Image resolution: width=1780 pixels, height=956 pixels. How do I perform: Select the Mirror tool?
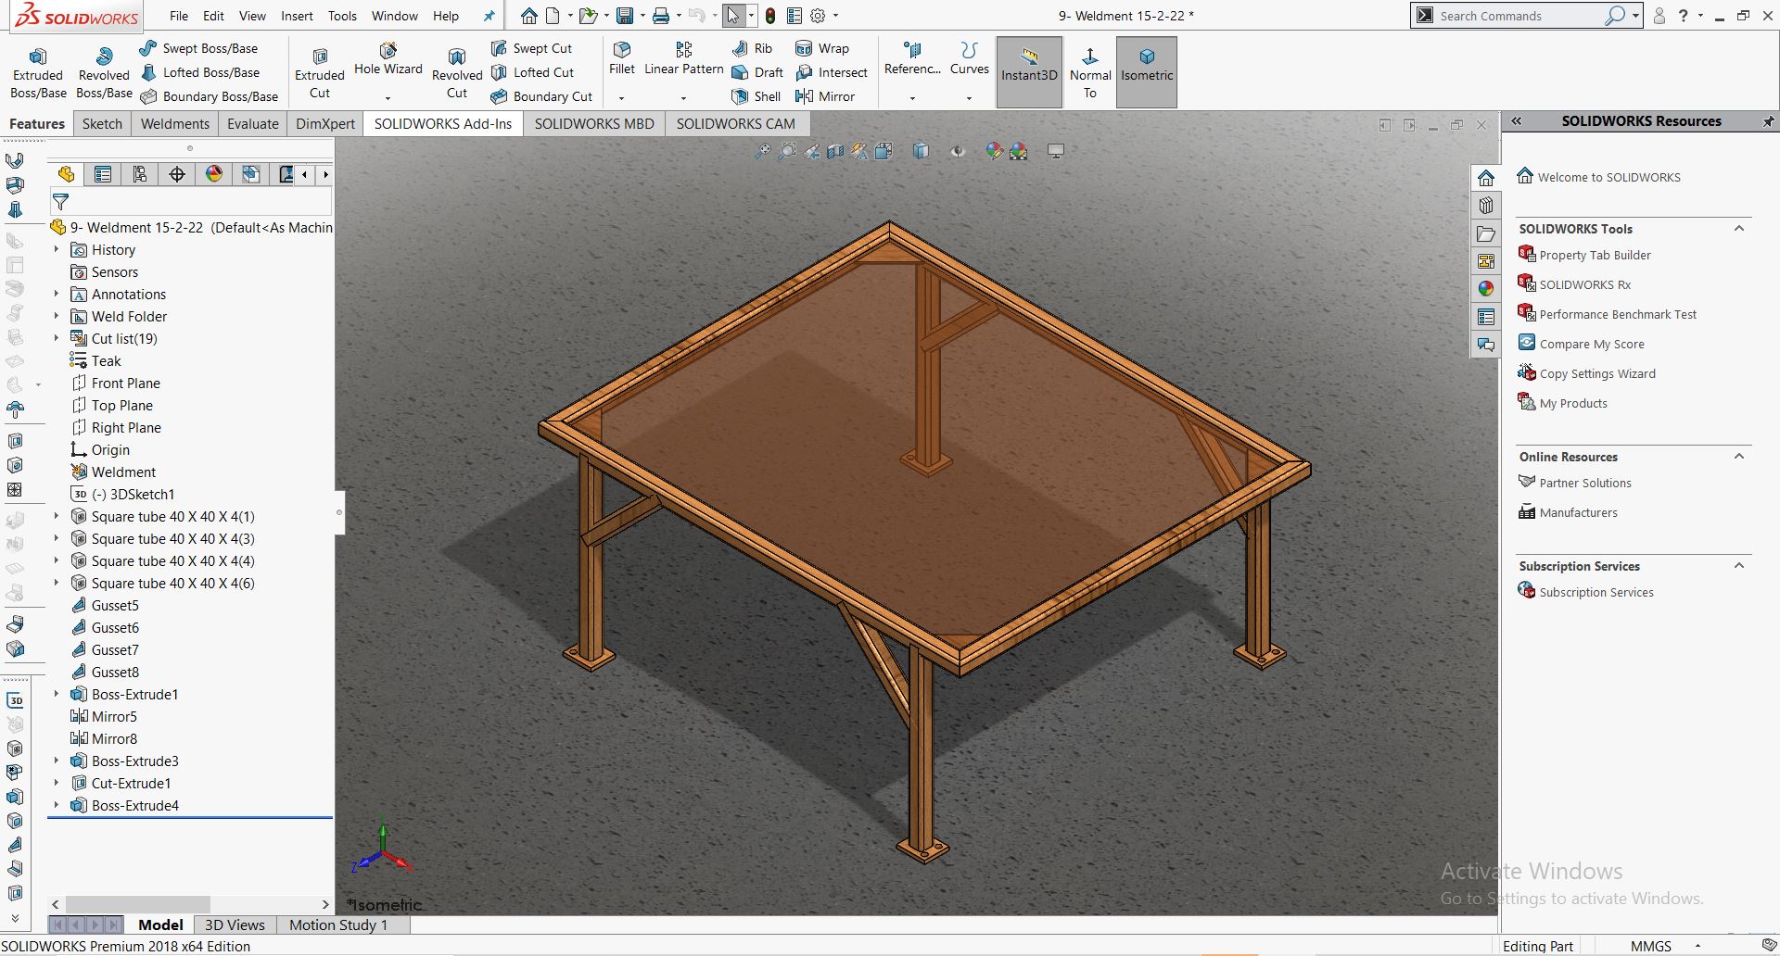click(825, 96)
